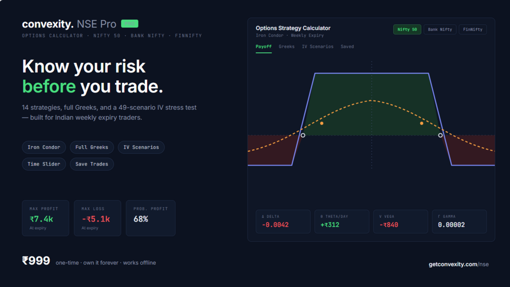Open the getconvexity.com/nse link
Screen dimensions: 510x287
click(x=459, y=264)
